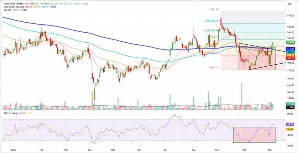Click the yellow 50.83 RSI average tag
This screenshot has height=153, width=298.
pos(290,129)
